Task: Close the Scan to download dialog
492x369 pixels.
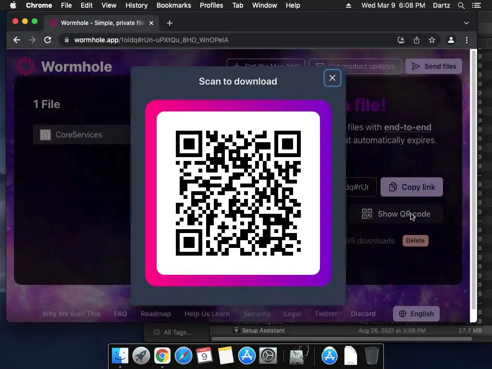Action: pos(332,78)
